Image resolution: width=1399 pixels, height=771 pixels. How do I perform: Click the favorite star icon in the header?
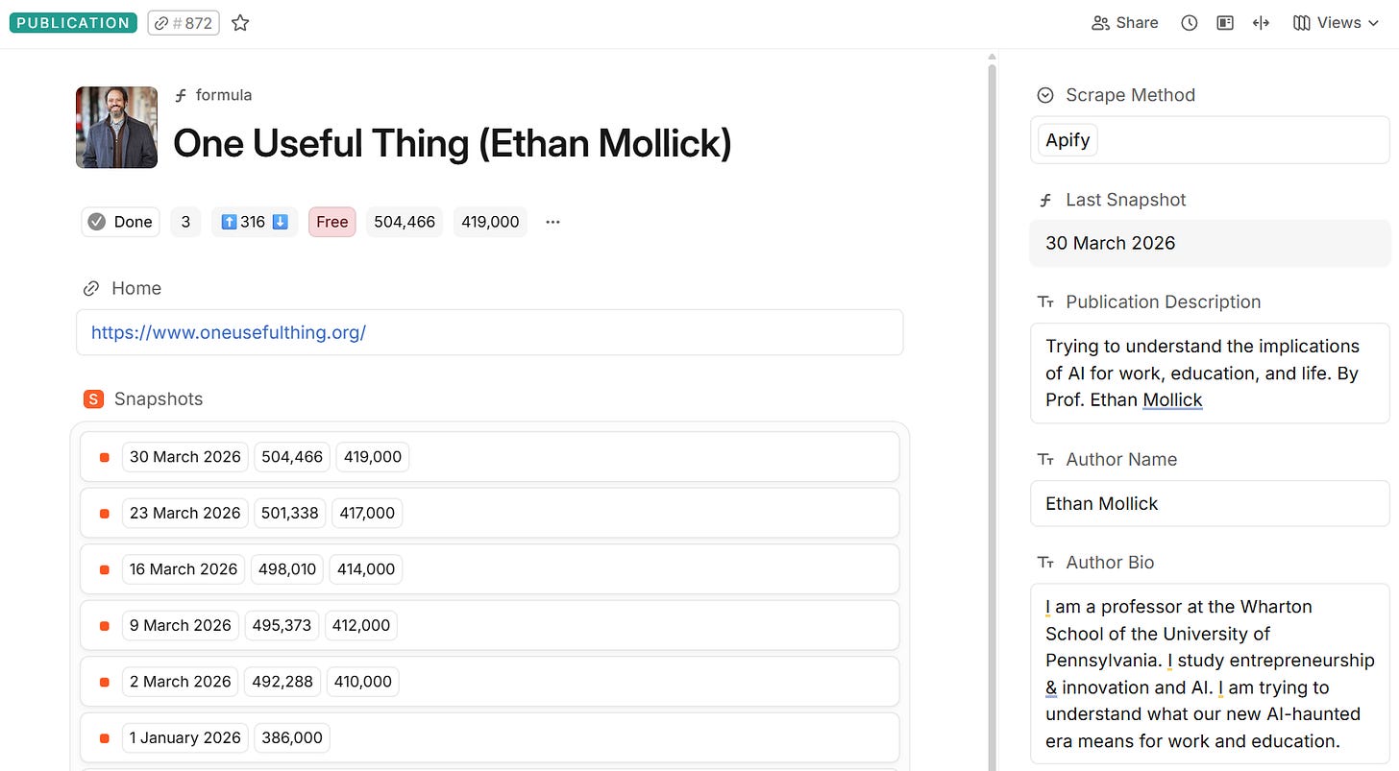[239, 22]
